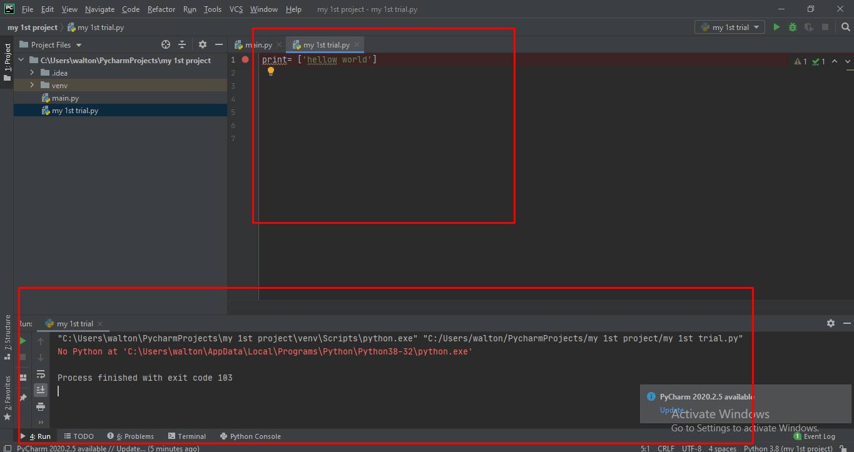
Task: Click the warnings count indicator in editor
Action: pos(800,61)
